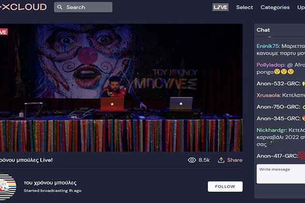
Task: Click the Share upload-arrow icon
Action: [x=221, y=160]
